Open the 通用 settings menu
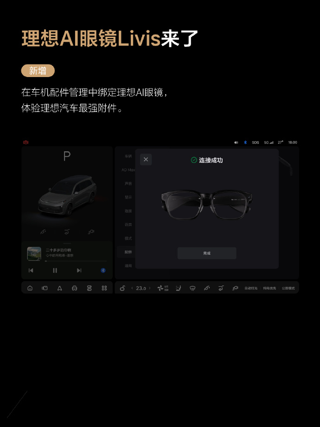 [x=128, y=265]
